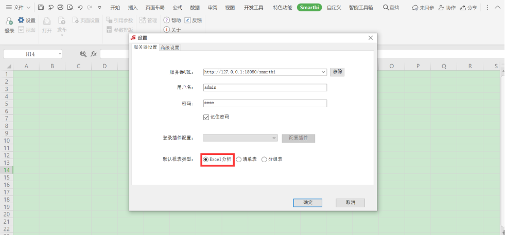Image resolution: width=505 pixels, height=235 pixels.
Task: Click the Save icon in quick access toolbar
Action: tap(41, 7)
